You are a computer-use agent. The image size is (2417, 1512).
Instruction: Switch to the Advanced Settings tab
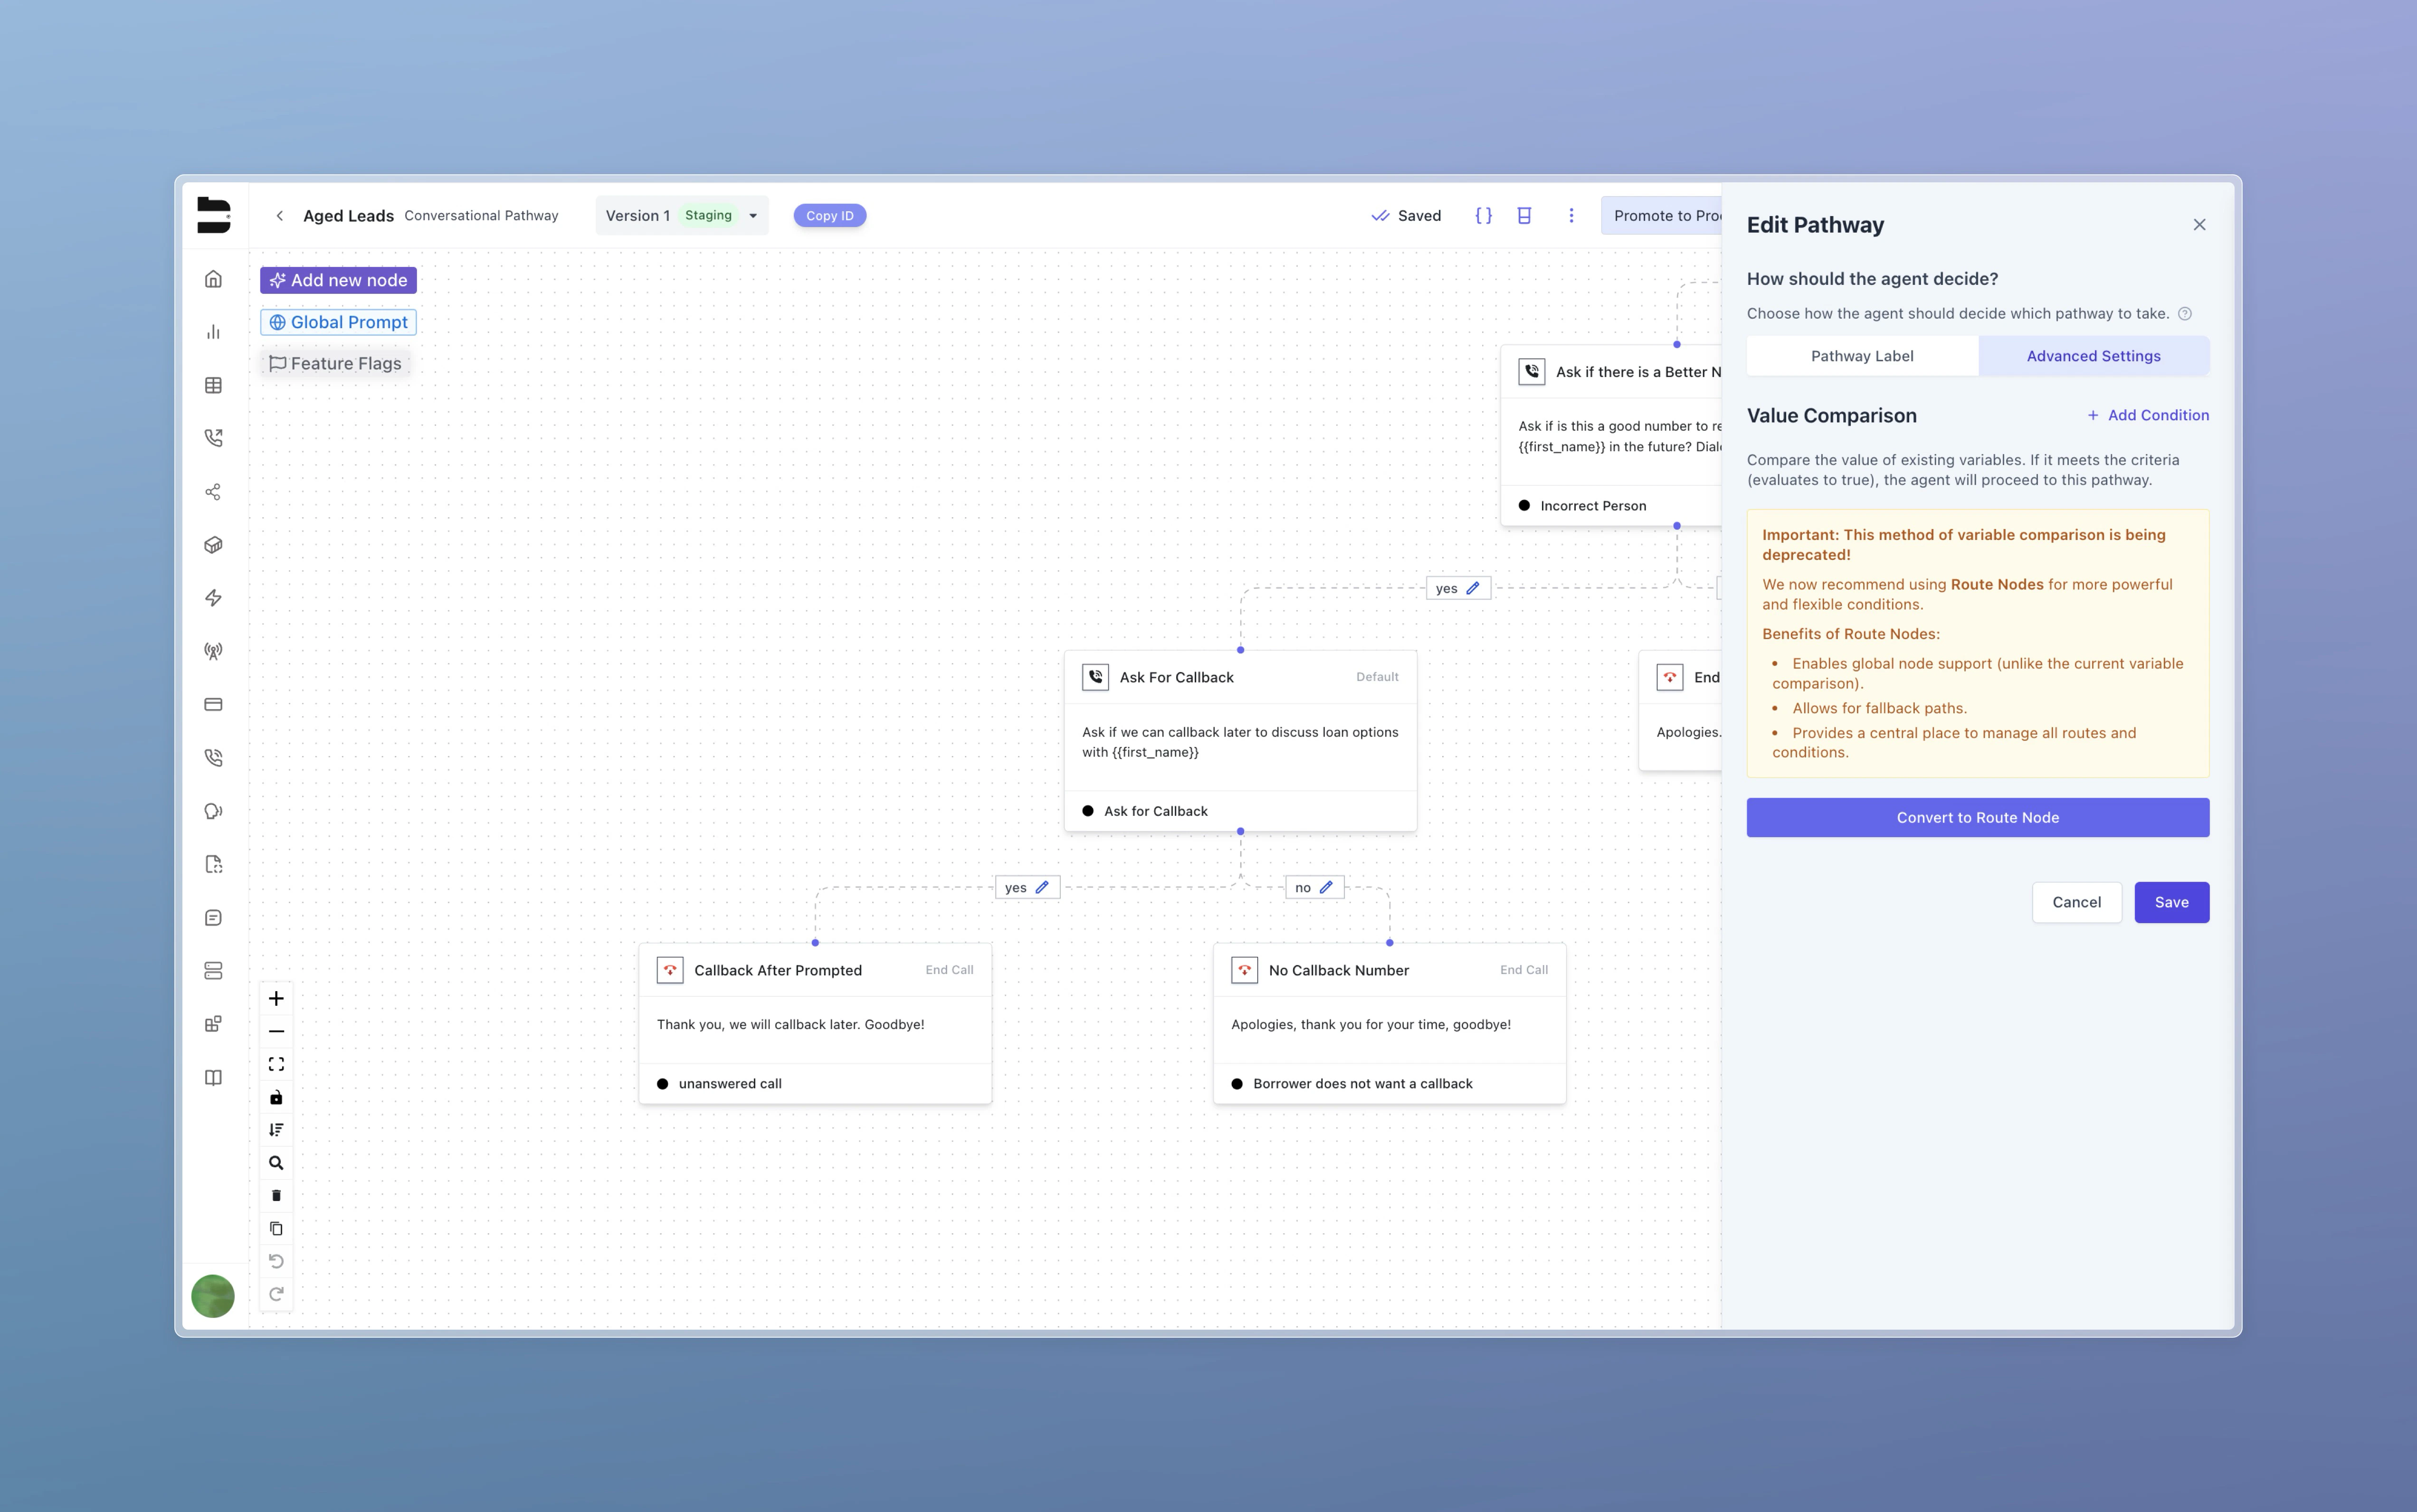tap(2093, 356)
